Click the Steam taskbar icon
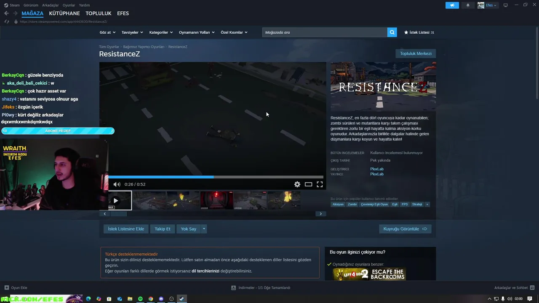539x303 pixels. tap(181, 299)
